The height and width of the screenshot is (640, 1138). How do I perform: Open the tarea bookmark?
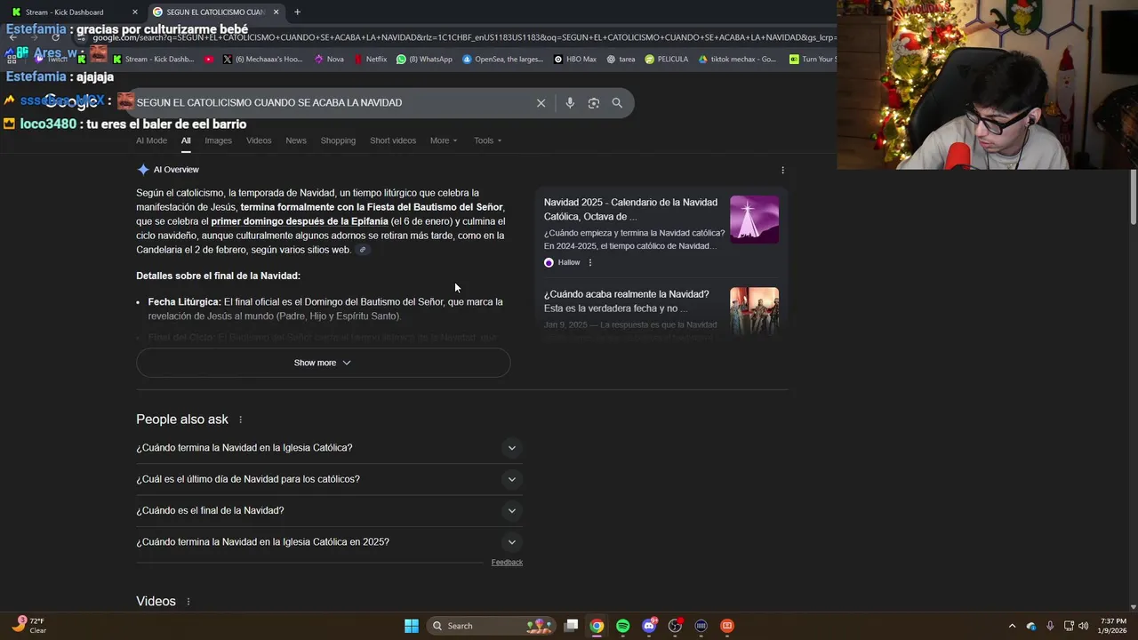[x=621, y=60]
